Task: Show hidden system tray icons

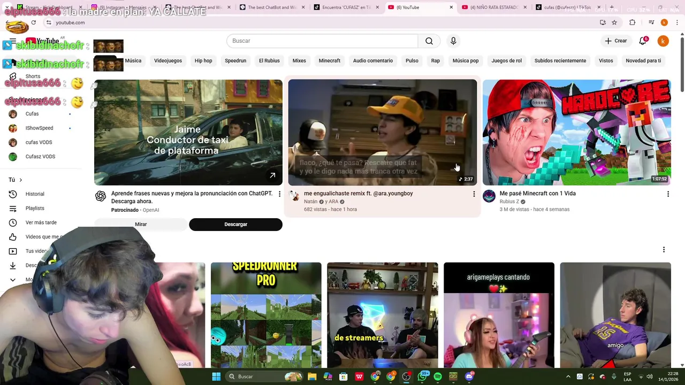Action: click(x=568, y=377)
